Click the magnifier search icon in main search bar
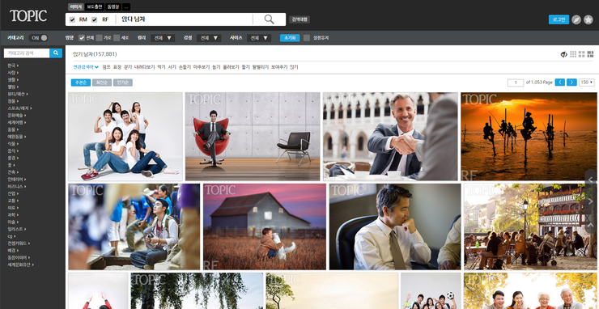 click(270, 19)
